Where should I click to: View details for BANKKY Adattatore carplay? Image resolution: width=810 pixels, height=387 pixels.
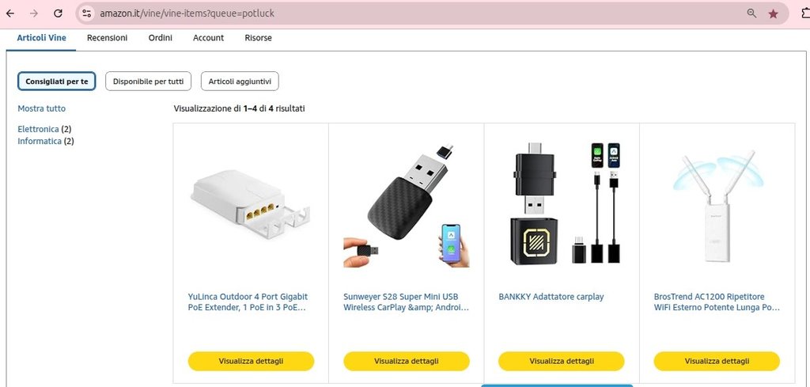(x=562, y=361)
